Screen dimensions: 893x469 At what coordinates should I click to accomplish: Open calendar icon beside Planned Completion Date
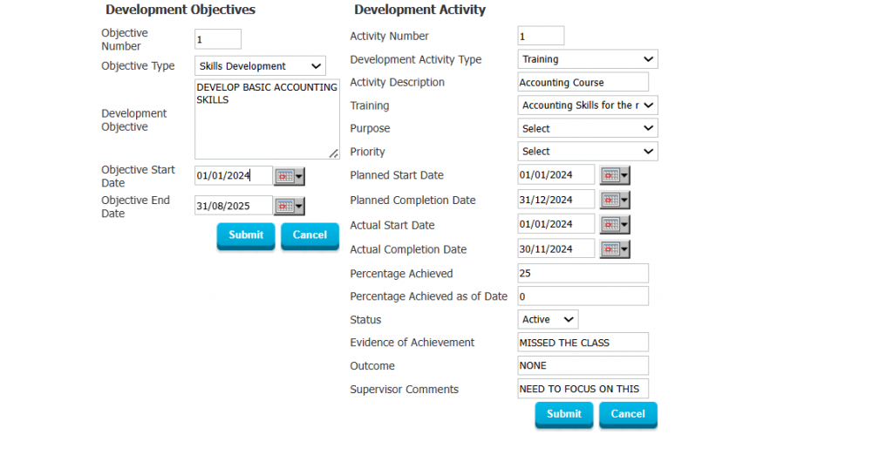(x=615, y=200)
